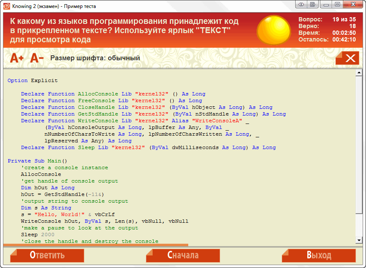Viewport: 366px width, 268px height.
Task: Exit the test with Выход button
Action: coord(319,255)
